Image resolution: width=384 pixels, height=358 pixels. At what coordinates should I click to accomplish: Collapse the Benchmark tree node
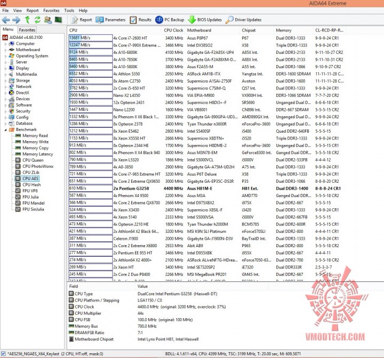click(x=6, y=129)
